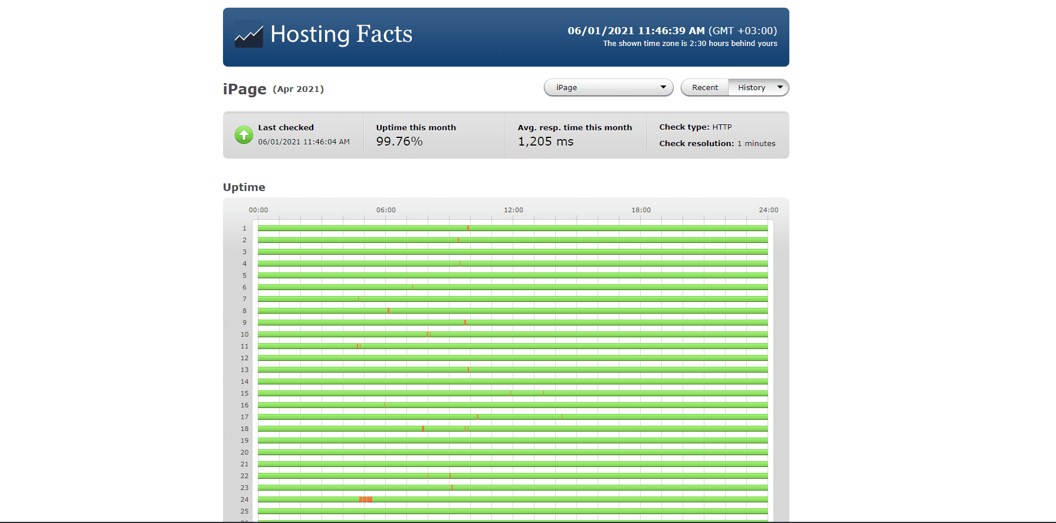The width and height of the screenshot is (1056, 523).
Task: Click the large red outage block on day 24
Action: (x=366, y=499)
